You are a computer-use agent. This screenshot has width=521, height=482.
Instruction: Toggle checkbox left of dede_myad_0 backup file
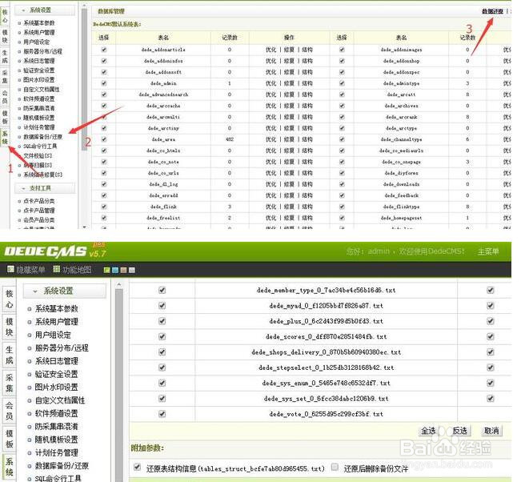pyautogui.click(x=162, y=306)
